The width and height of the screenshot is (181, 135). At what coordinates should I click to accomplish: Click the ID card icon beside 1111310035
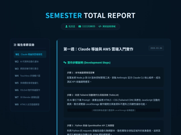coord(80,26)
